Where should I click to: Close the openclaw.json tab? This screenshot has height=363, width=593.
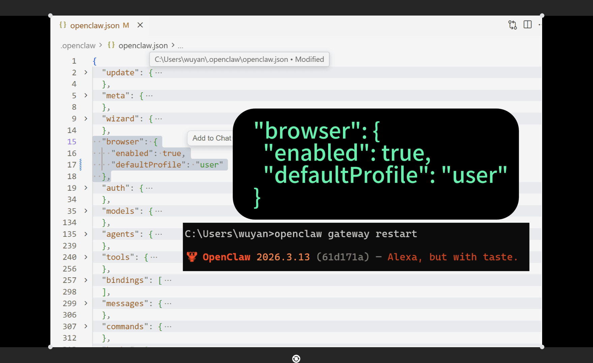click(x=140, y=25)
